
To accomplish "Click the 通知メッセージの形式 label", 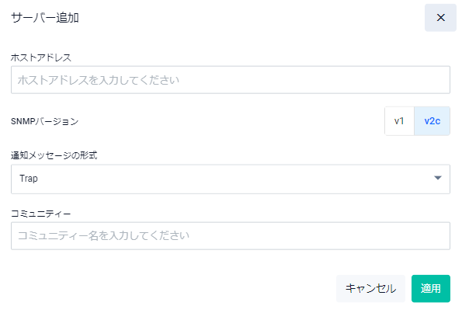I will pos(54,155).
